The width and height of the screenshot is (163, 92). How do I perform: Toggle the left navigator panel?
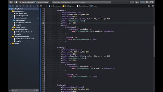[143, 2]
